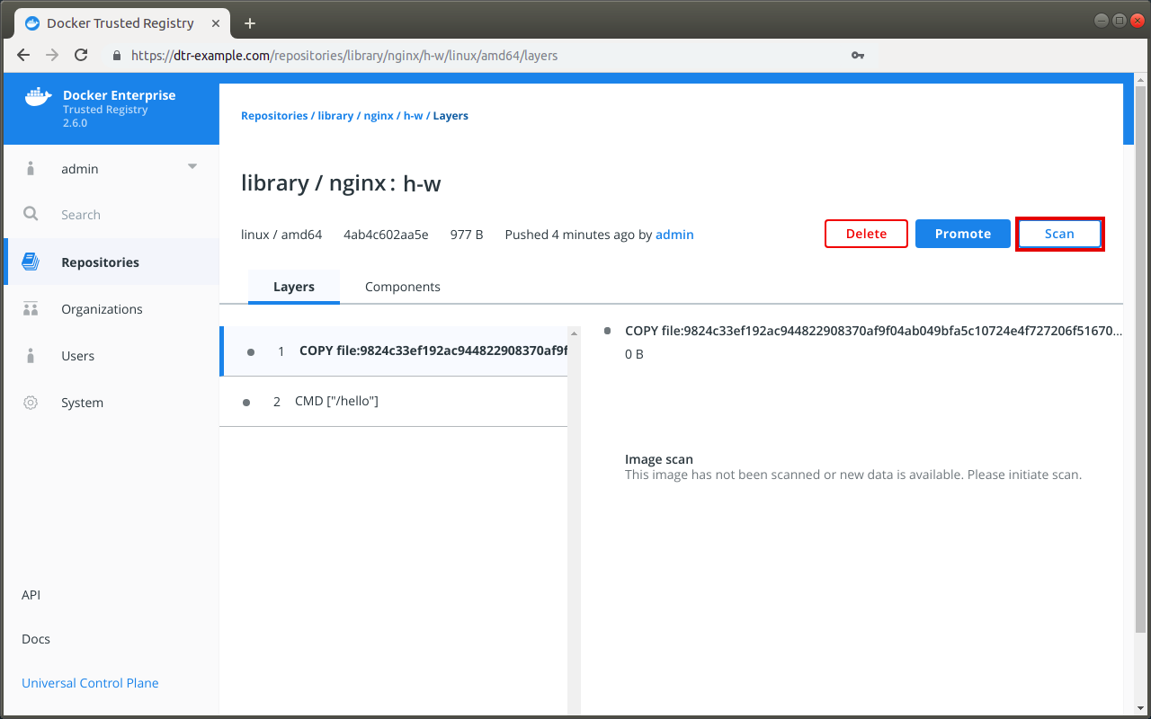The height and width of the screenshot is (719, 1151).
Task: Click the Promote button
Action: [962, 234]
